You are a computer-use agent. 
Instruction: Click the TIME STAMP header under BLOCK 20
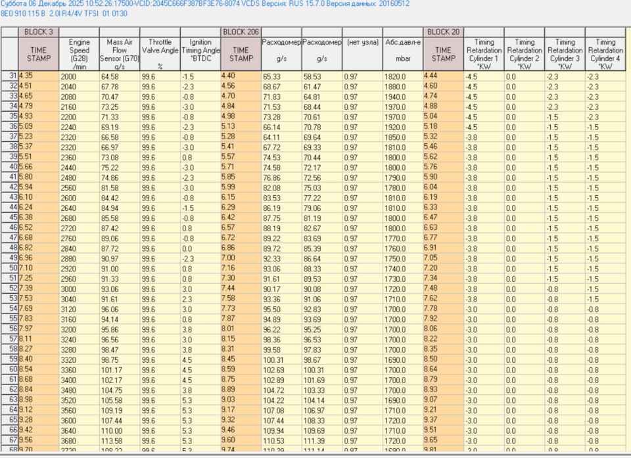tap(443, 54)
